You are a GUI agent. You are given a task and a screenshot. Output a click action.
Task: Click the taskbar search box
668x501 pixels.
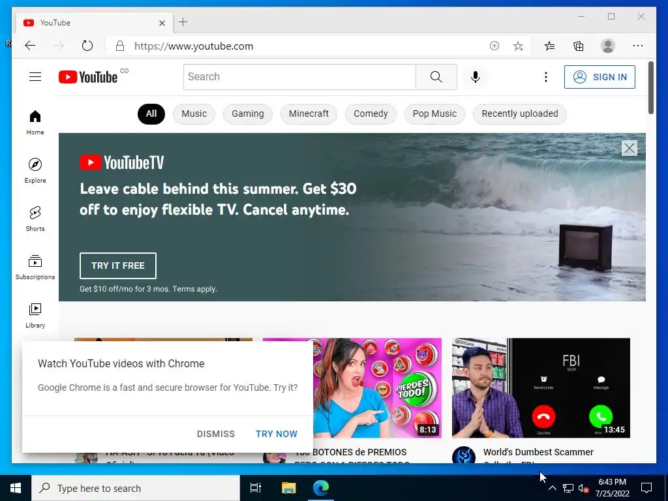136,488
